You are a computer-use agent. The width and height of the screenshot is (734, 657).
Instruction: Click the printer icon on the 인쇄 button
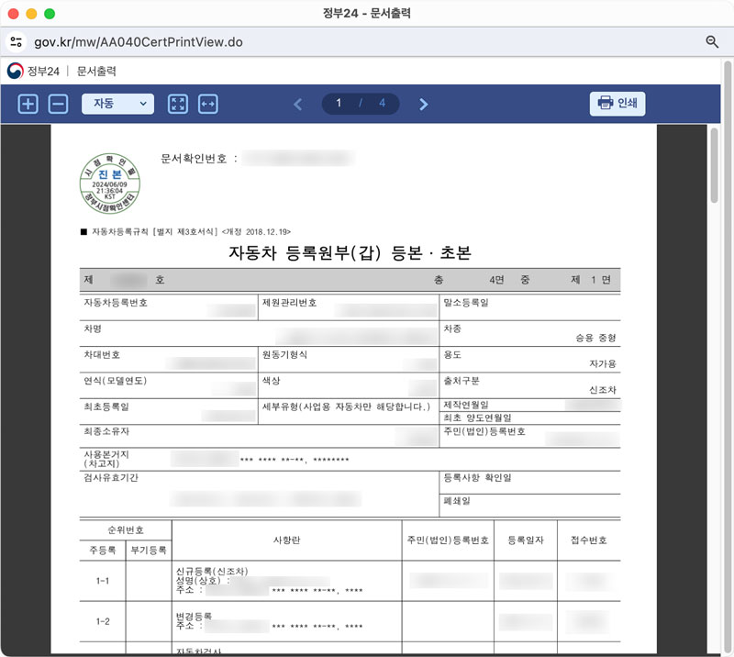pyautogui.click(x=605, y=103)
